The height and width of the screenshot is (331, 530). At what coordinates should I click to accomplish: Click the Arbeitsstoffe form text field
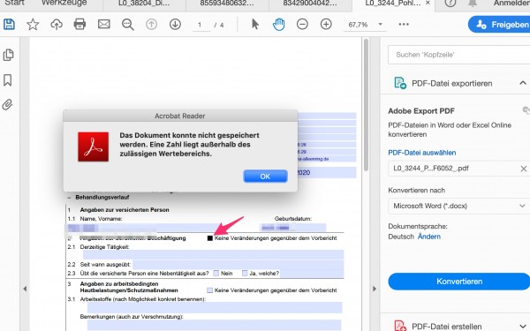click(215, 307)
